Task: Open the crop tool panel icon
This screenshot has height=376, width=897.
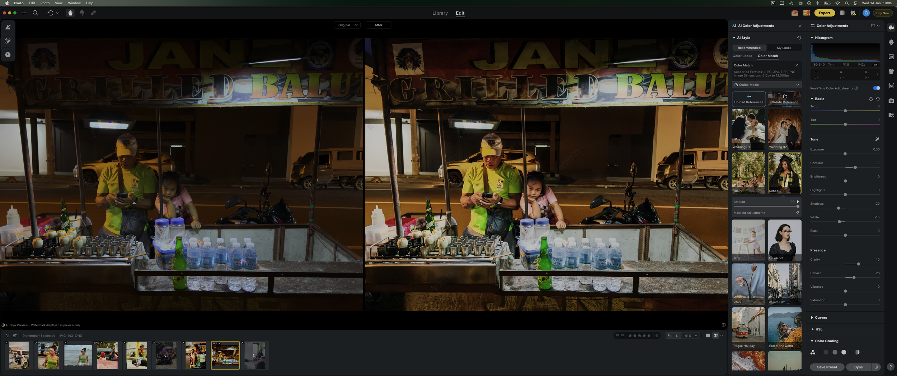Action: [x=891, y=86]
